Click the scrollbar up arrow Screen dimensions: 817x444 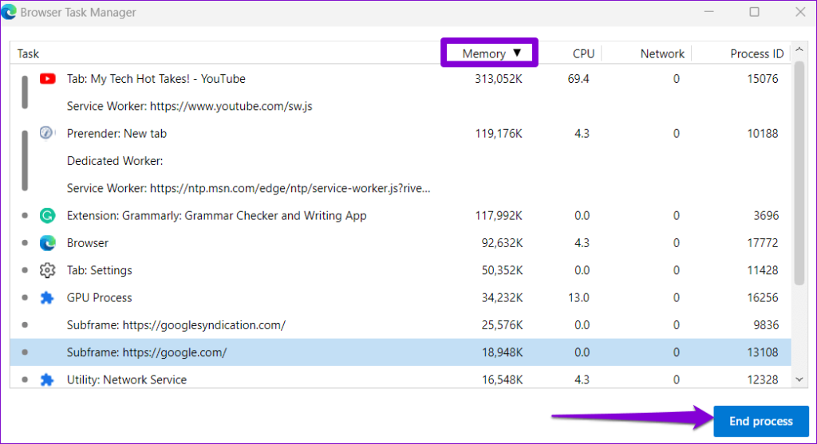(799, 49)
